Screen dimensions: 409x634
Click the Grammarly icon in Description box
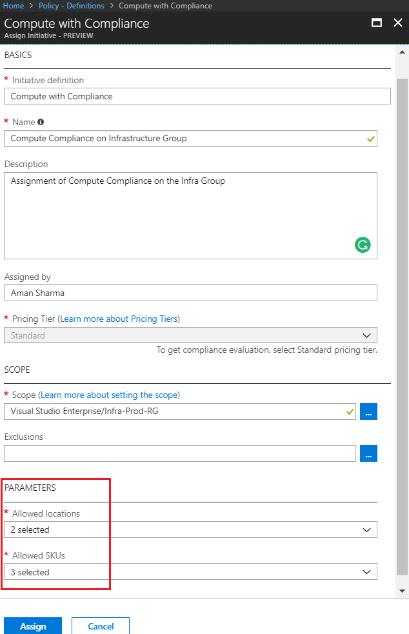click(x=363, y=244)
